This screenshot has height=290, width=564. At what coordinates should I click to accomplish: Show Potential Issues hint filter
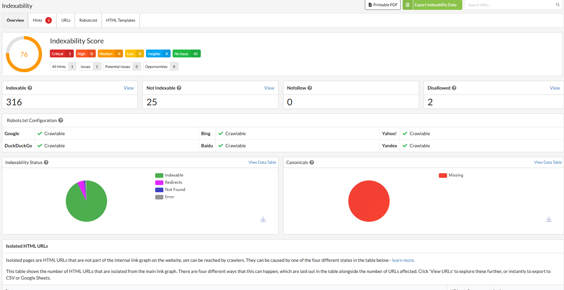pos(122,67)
